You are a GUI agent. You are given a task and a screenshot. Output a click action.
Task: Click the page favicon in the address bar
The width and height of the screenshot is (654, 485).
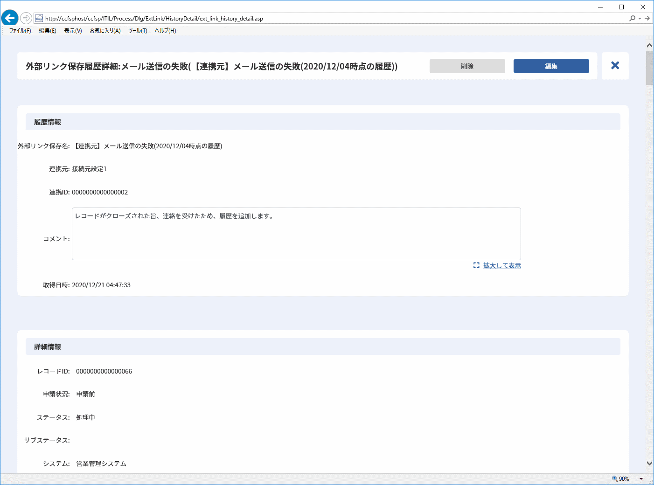pos(39,18)
